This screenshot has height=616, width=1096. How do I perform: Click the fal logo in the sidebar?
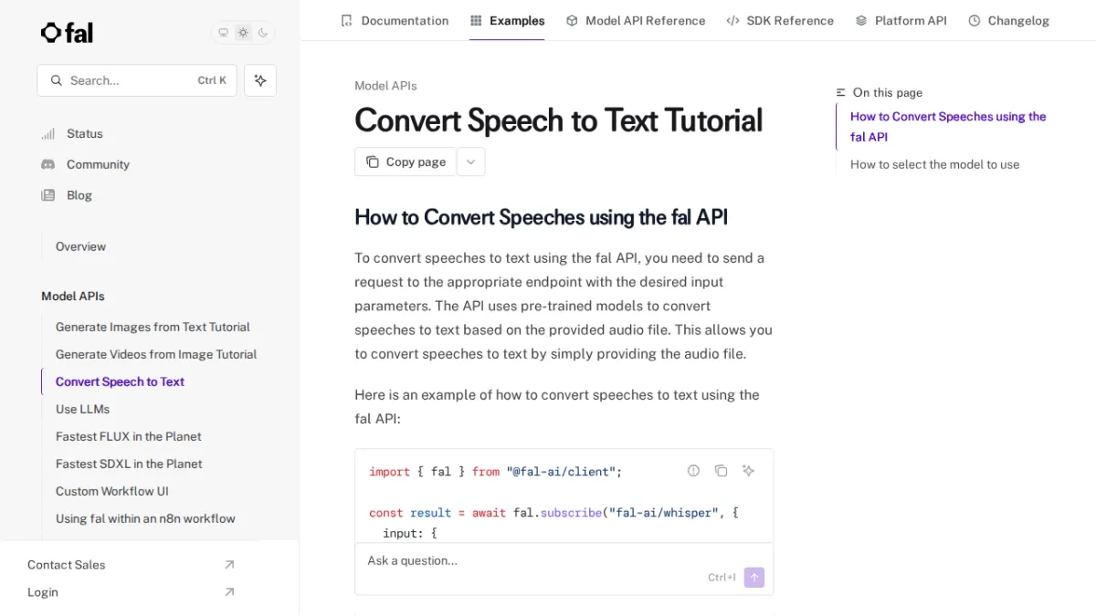[x=67, y=33]
